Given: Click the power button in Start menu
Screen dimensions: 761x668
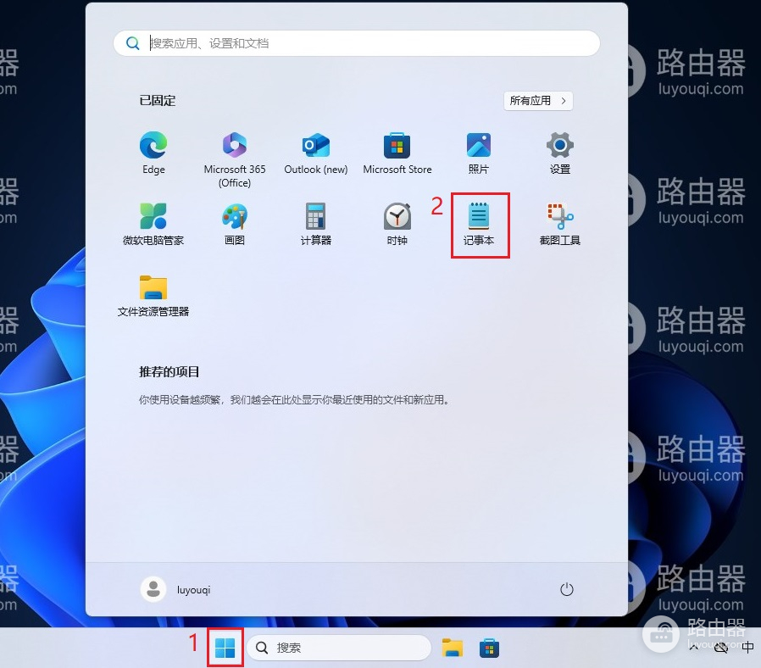Looking at the screenshot, I should pos(566,589).
